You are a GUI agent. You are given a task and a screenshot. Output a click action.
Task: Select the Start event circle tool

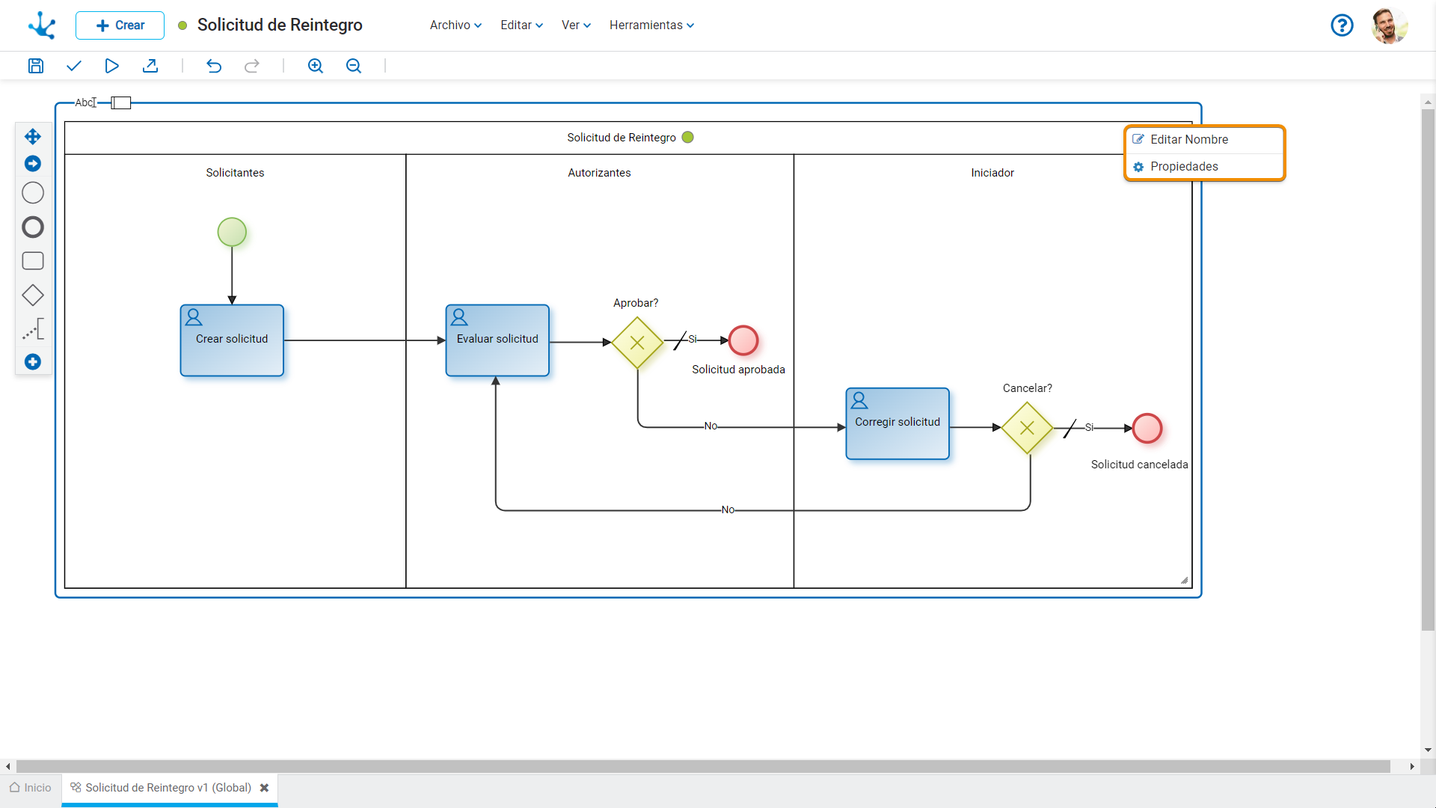pyautogui.click(x=33, y=193)
